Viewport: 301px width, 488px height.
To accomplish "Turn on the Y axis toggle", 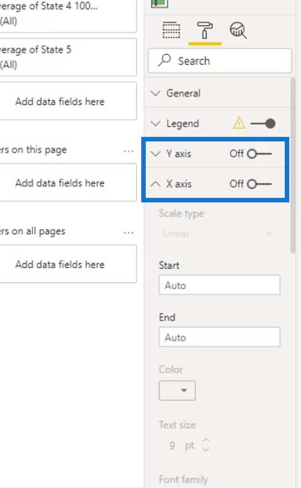I will 259,154.
